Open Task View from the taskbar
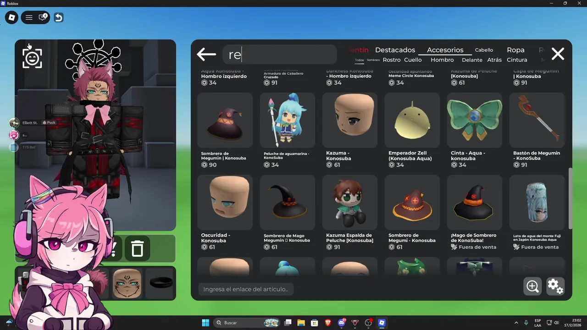The height and width of the screenshot is (330, 587). [288, 323]
